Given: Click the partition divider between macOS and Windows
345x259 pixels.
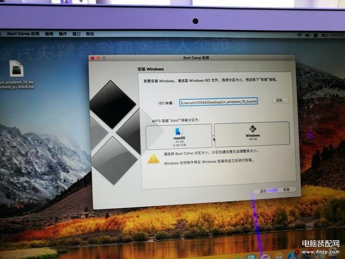Looking at the screenshot, I should click(x=213, y=135).
